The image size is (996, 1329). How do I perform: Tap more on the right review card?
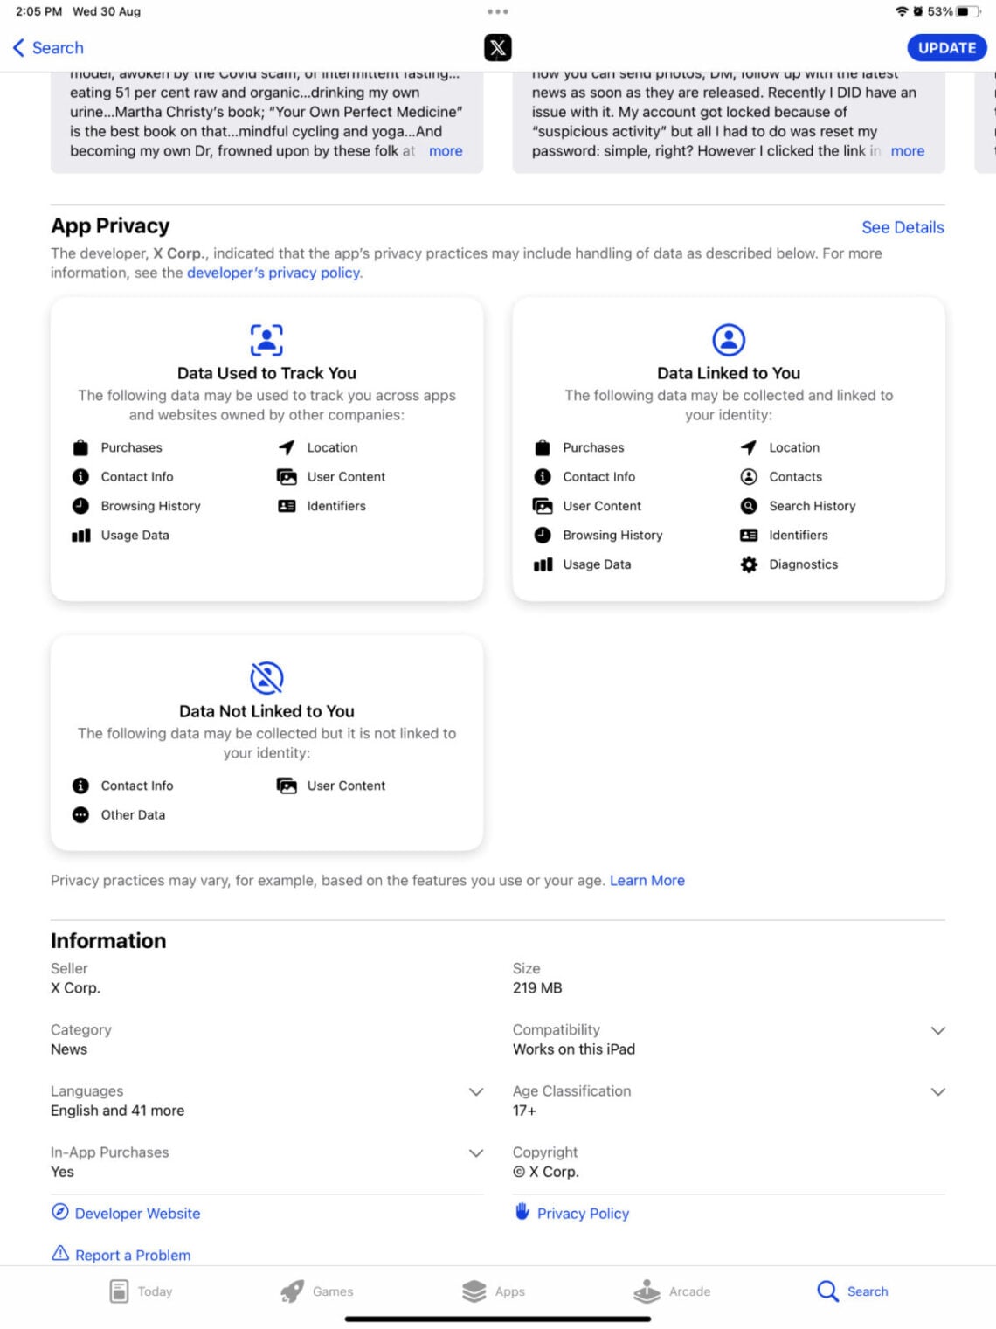[x=908, y=151]
